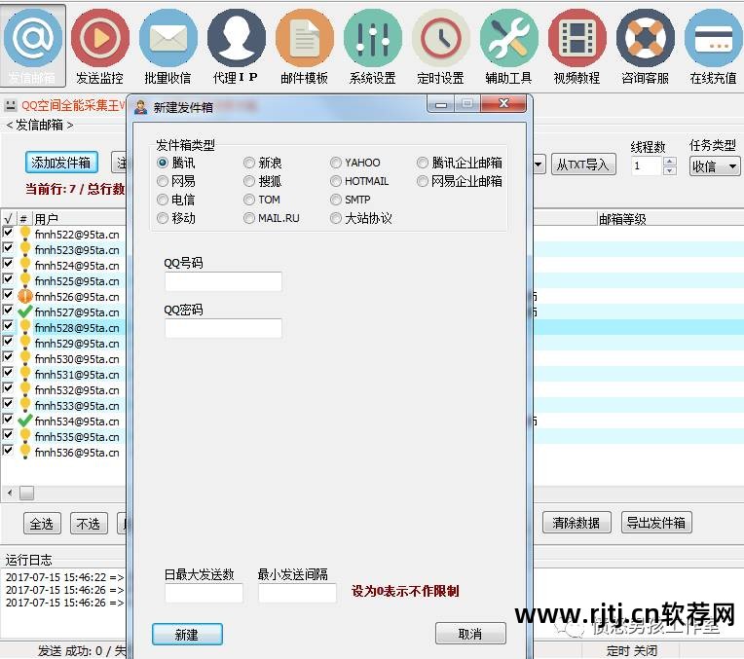The width and height of the screenshot is (744, 659).
Task: Click the 取消 cancel button
Action: 470,634
